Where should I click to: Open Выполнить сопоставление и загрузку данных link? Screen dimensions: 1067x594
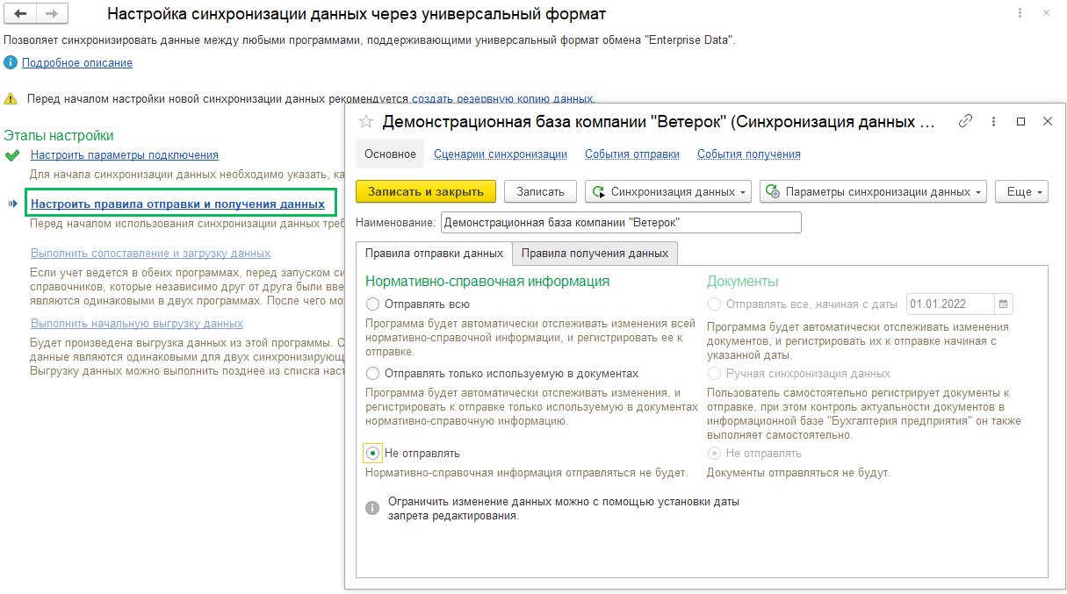pos(150,253)
